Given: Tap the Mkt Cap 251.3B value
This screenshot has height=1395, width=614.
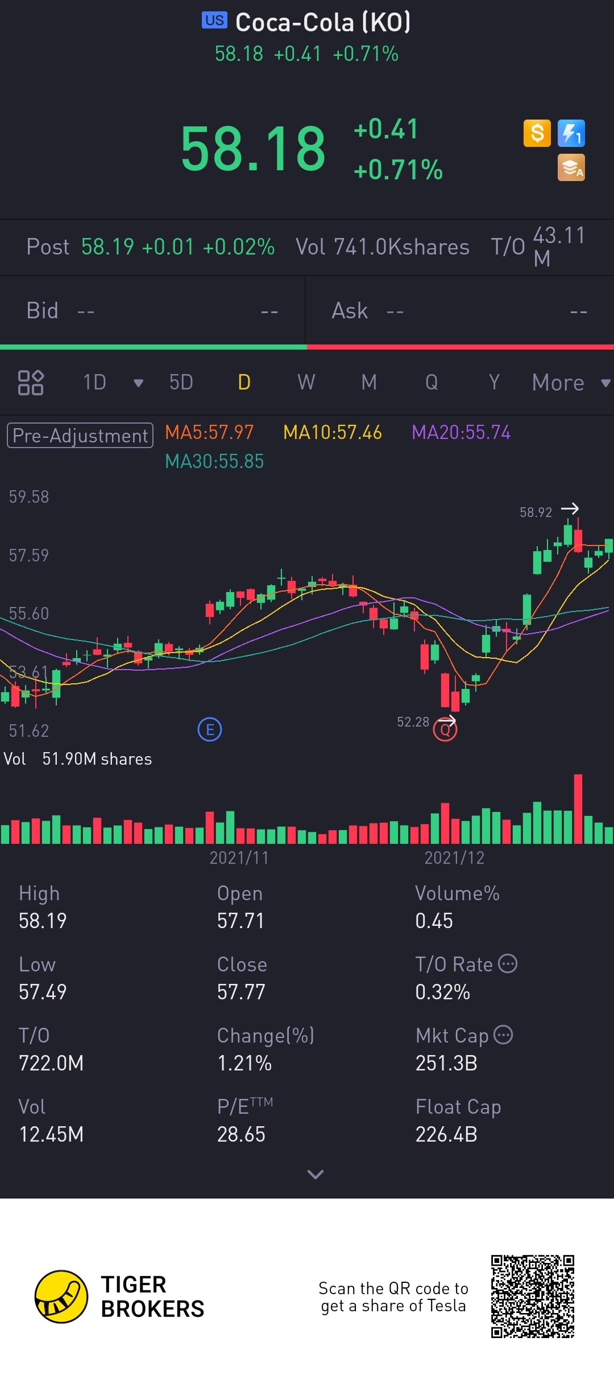Looking at the screenshot, I should [x=446, y=1063].
